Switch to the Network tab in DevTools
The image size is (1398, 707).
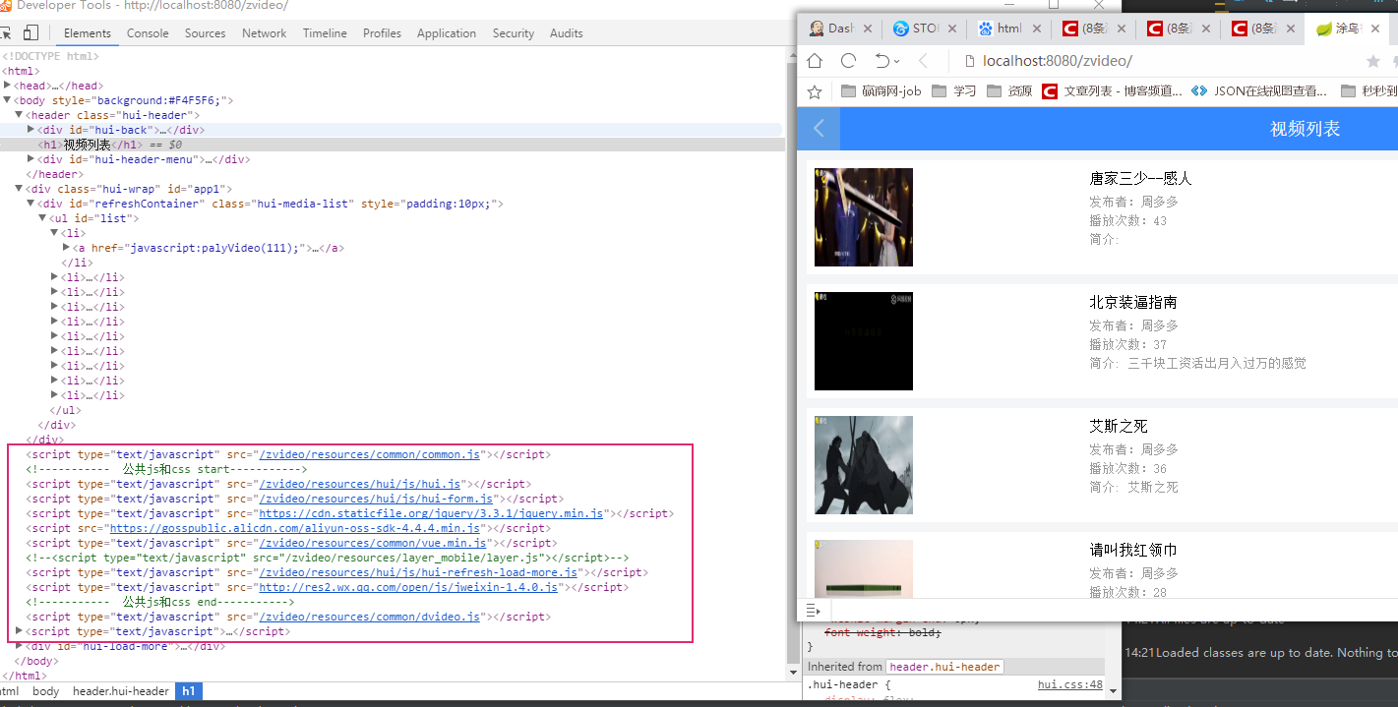pyautogui.click(x=264, y=32)
